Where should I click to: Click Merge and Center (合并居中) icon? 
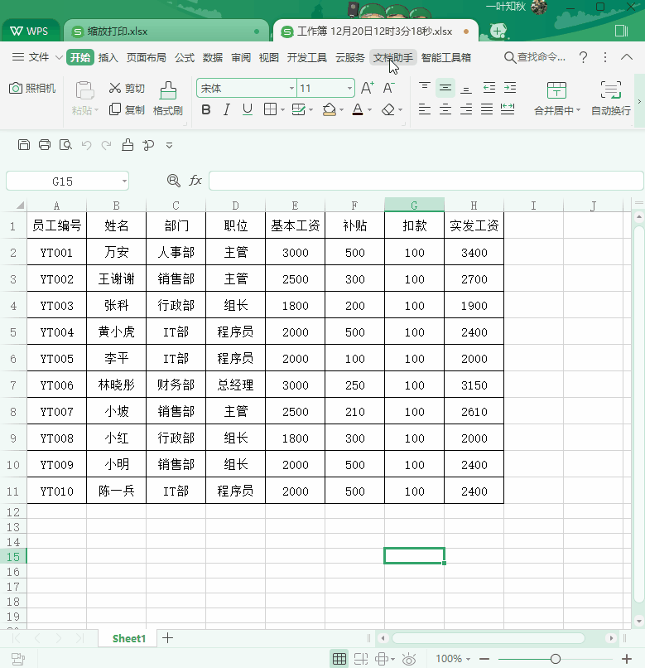coord(556,90)
